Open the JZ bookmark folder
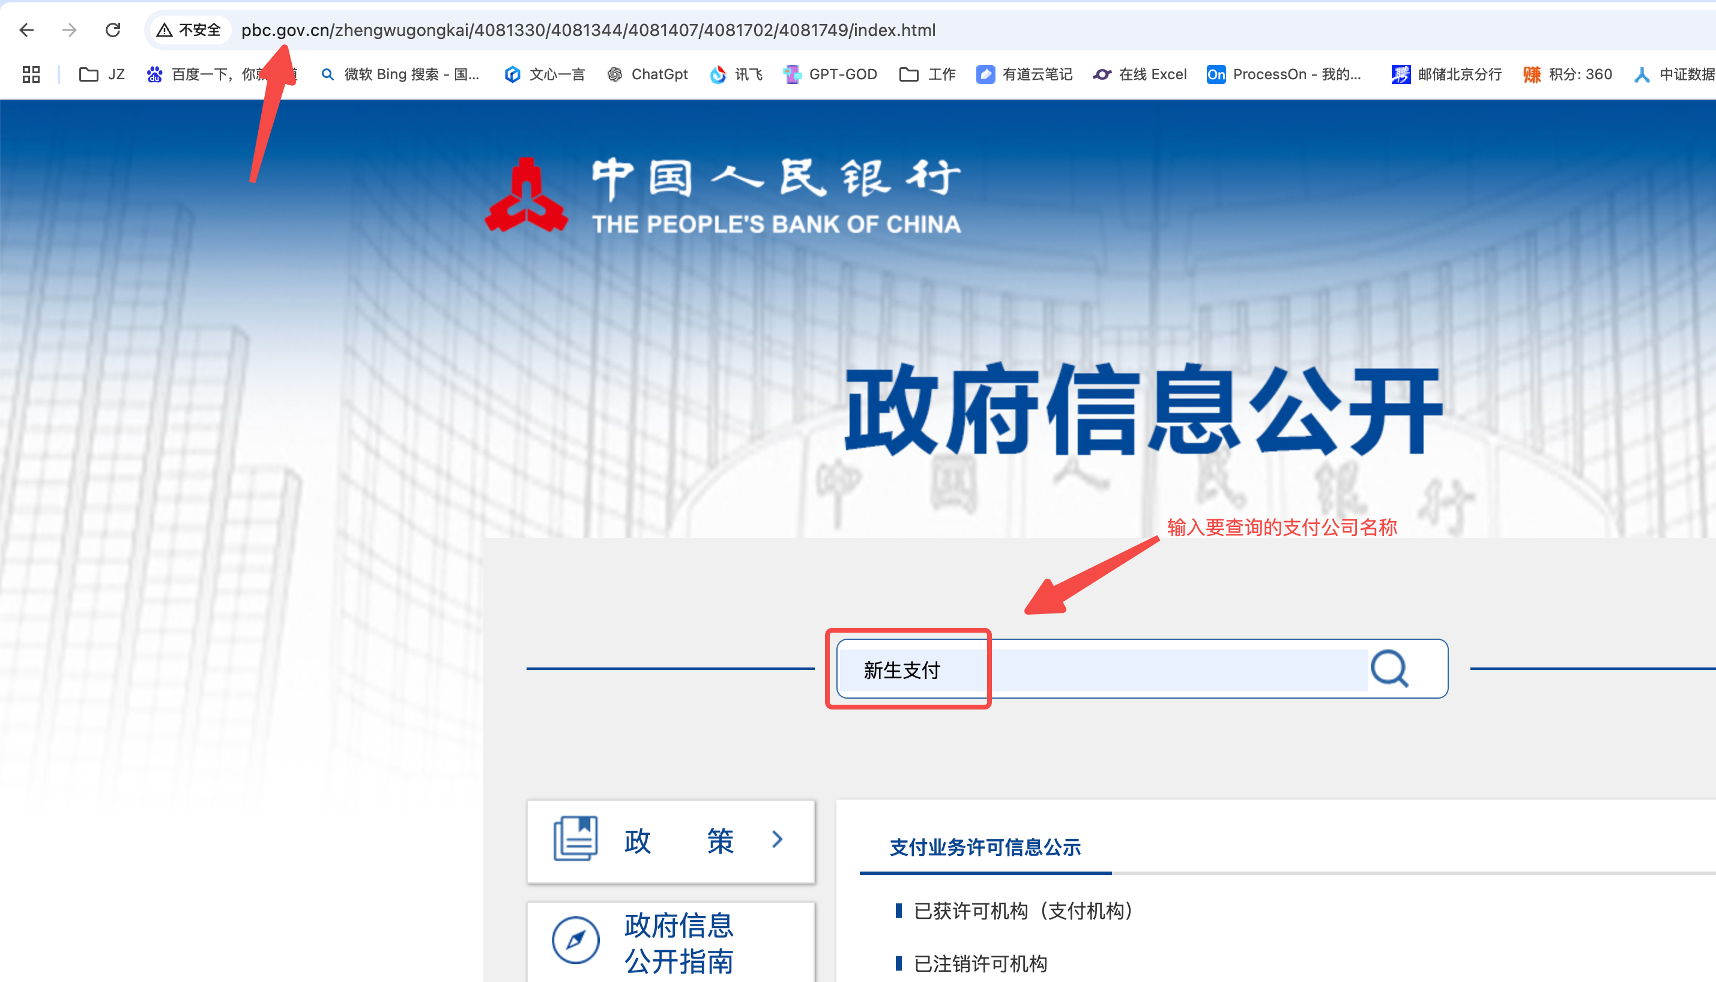Viewport: 1716px width, 982px height. 103,74
